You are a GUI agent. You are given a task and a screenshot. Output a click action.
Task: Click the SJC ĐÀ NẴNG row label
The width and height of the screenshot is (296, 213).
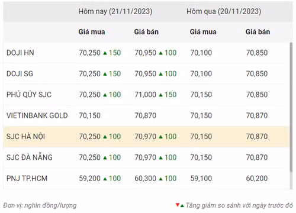click(x=30, y=157)
